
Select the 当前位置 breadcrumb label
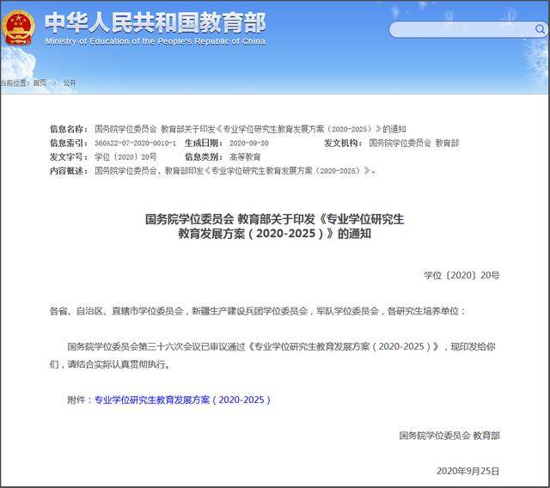pos(15,83)
